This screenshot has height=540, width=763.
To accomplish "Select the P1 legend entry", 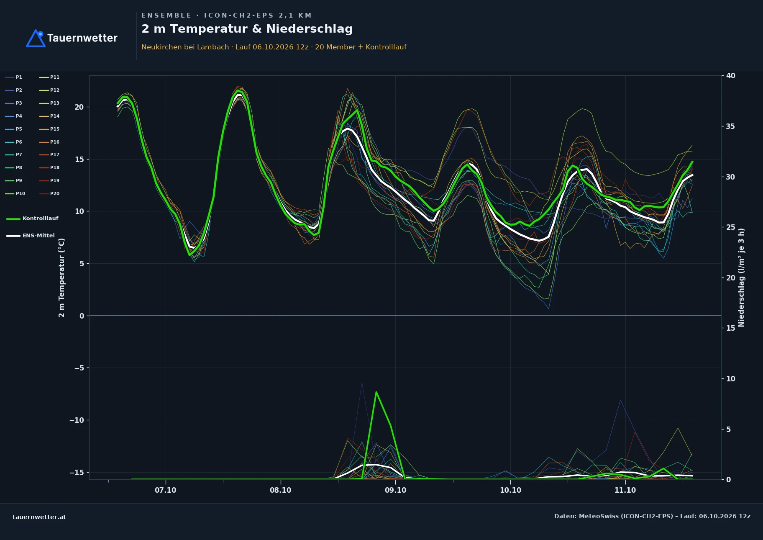I will pos(14,77).
